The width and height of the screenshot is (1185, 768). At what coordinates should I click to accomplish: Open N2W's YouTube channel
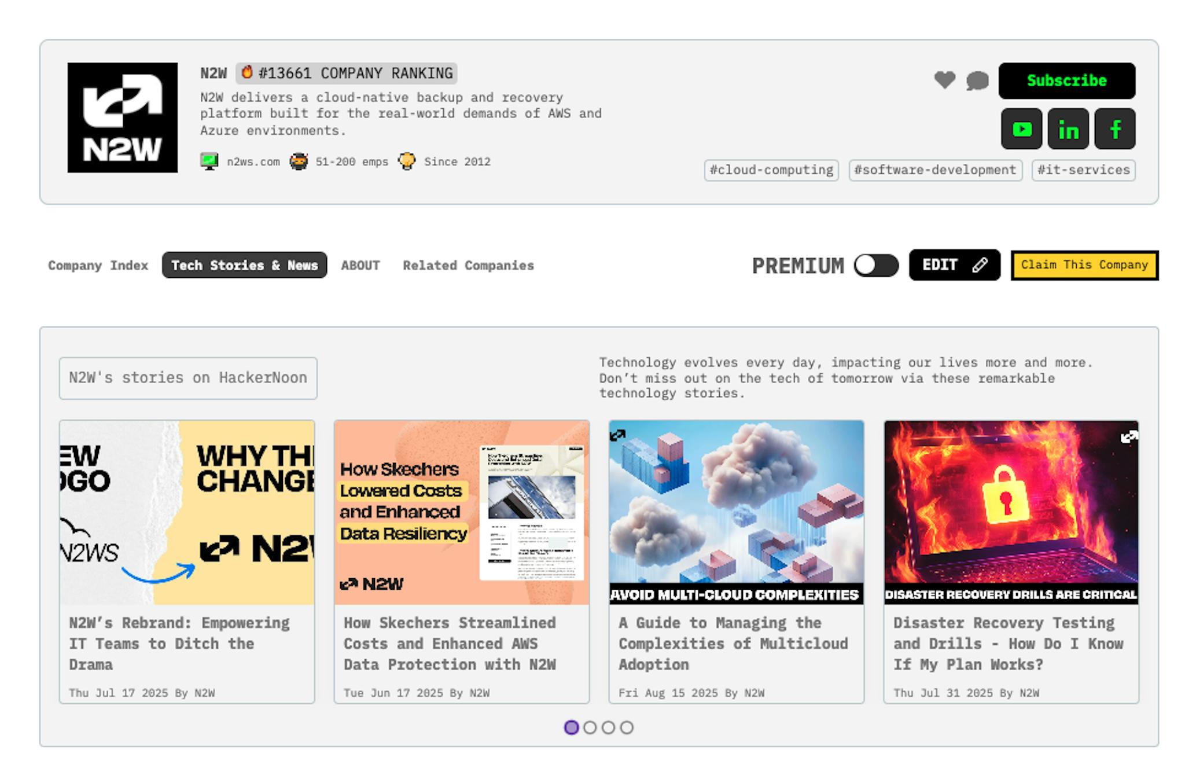tap(1021, 129)
